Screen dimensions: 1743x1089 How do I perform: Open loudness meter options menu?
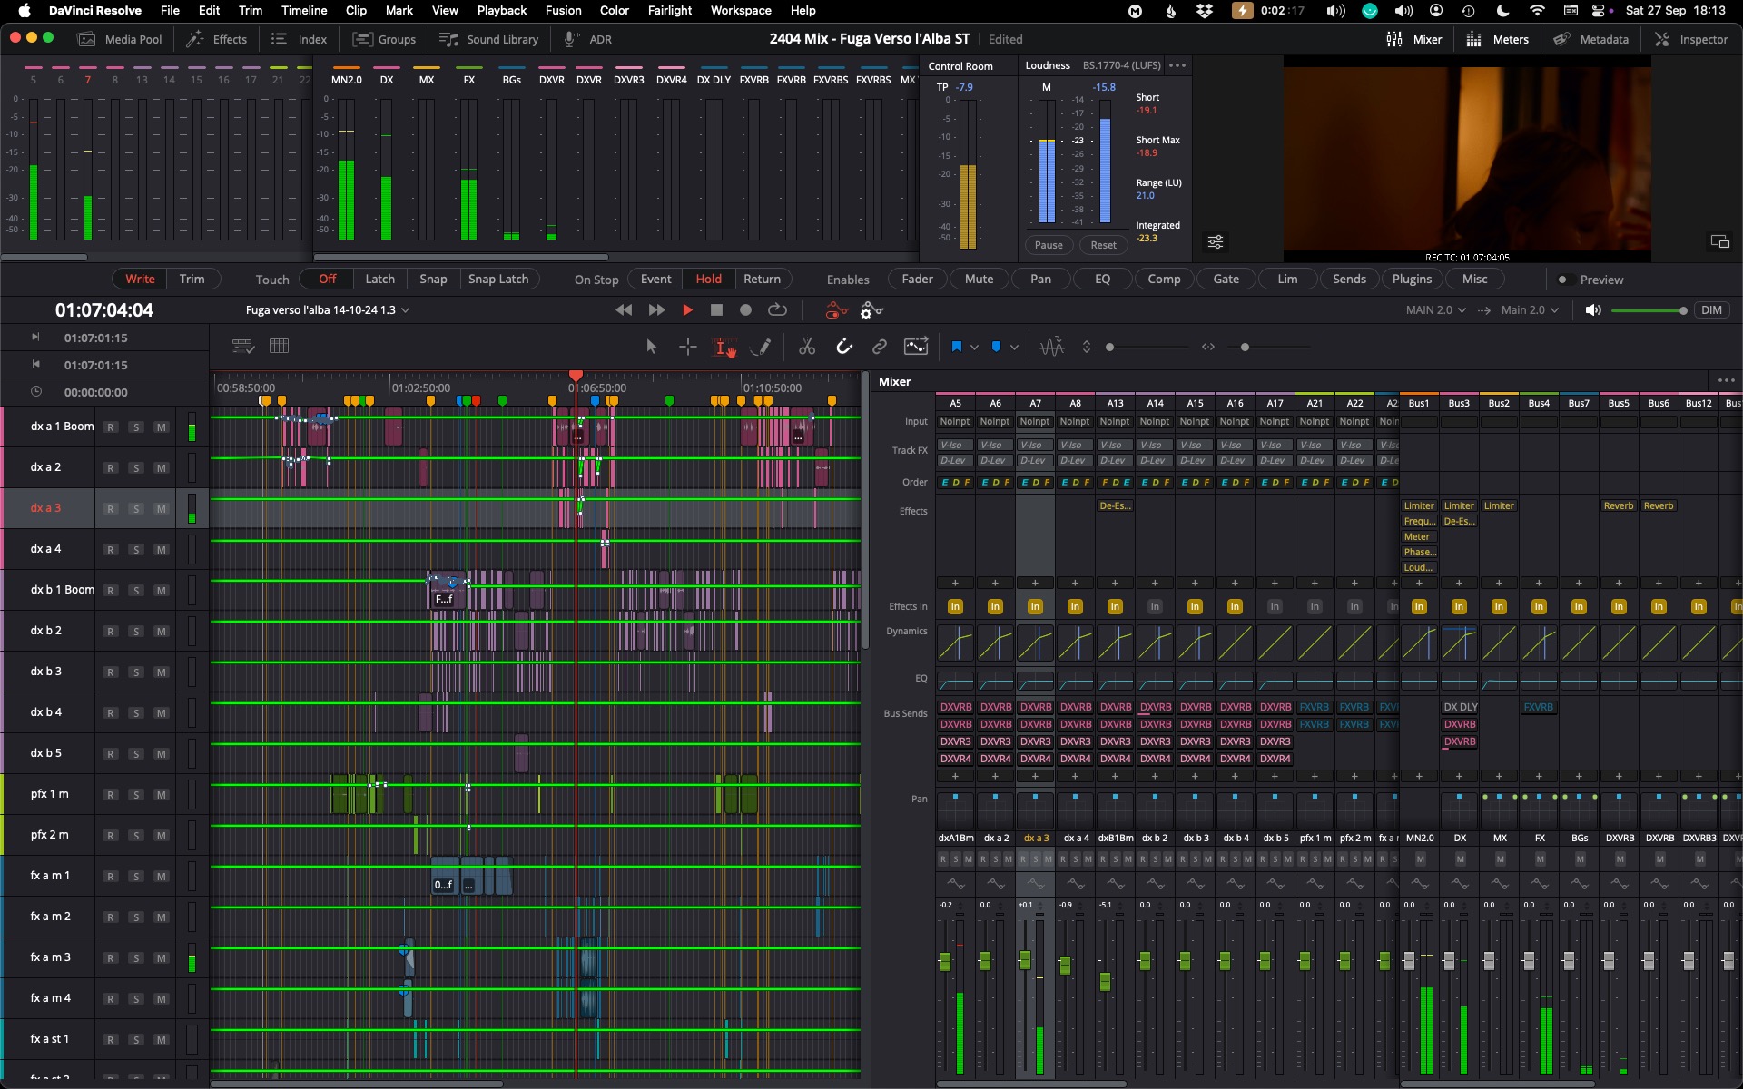click(x=1177, y=65)
